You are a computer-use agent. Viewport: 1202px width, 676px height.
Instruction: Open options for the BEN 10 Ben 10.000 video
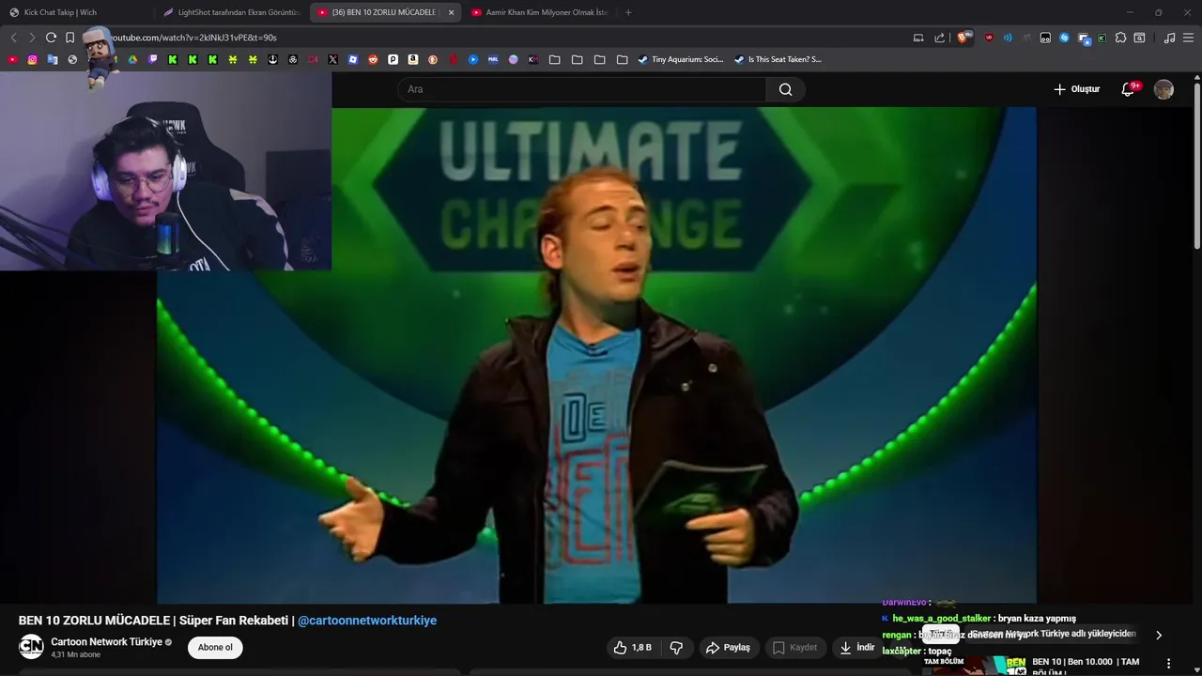point(1168,663)
